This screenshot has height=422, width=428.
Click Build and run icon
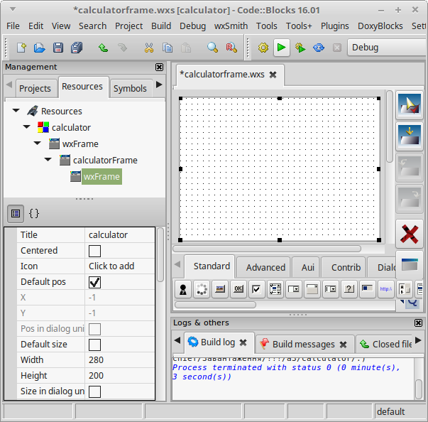point(300,48)
